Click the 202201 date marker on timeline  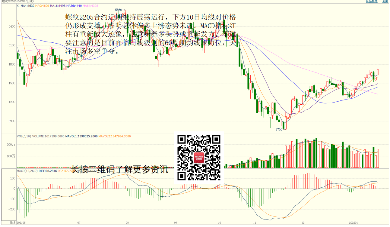353,223
